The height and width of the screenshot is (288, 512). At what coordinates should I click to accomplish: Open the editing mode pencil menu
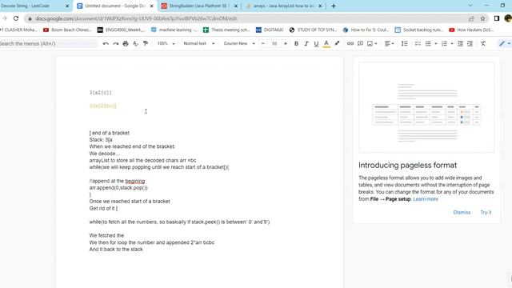tap(504, 43)
